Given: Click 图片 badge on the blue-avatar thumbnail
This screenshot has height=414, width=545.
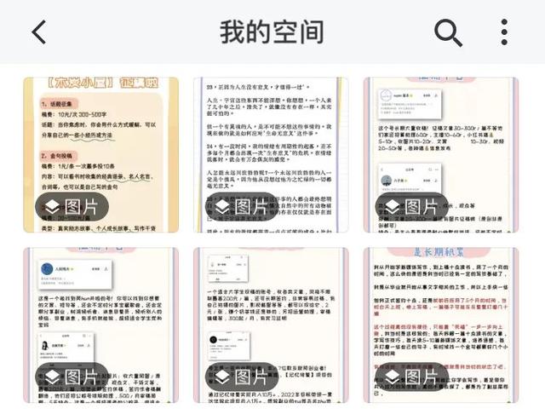Looking at the screenshot, I should 72,377.
